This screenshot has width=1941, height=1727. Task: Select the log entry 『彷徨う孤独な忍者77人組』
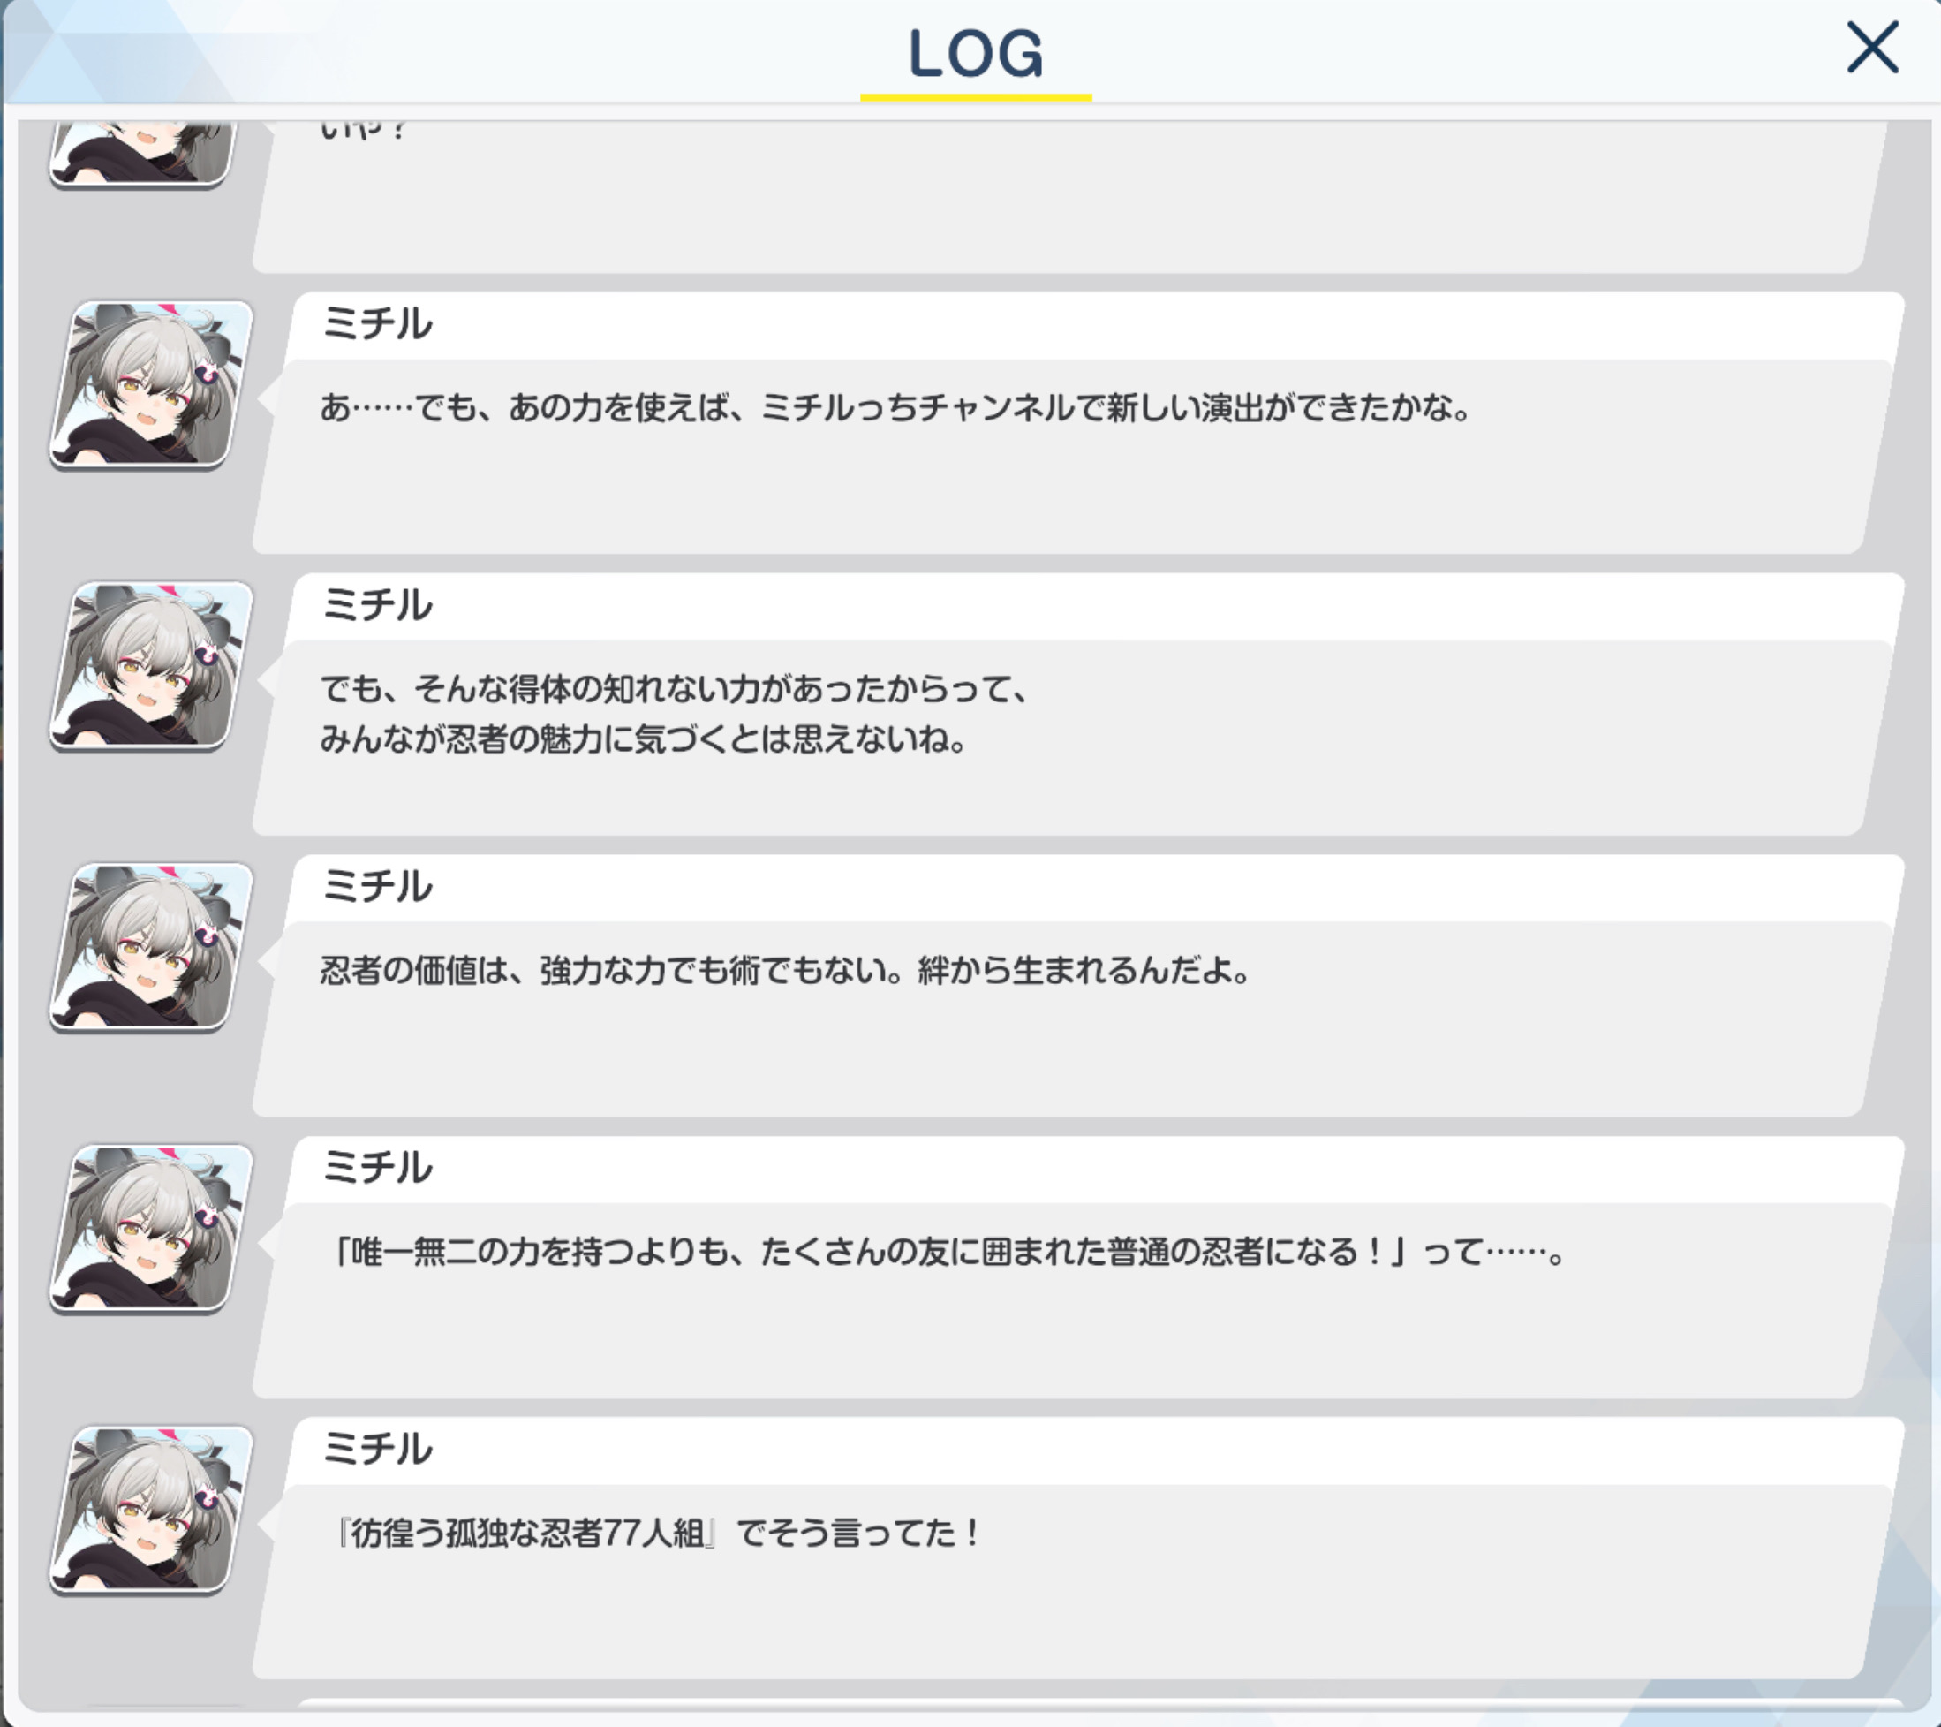point(1078,1548)
